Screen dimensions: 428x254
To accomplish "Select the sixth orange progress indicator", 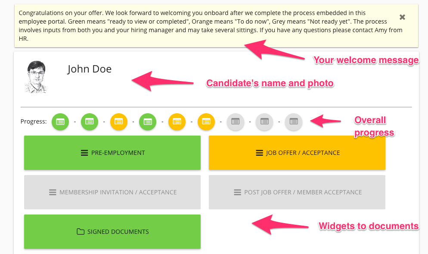I will [206, 122].
